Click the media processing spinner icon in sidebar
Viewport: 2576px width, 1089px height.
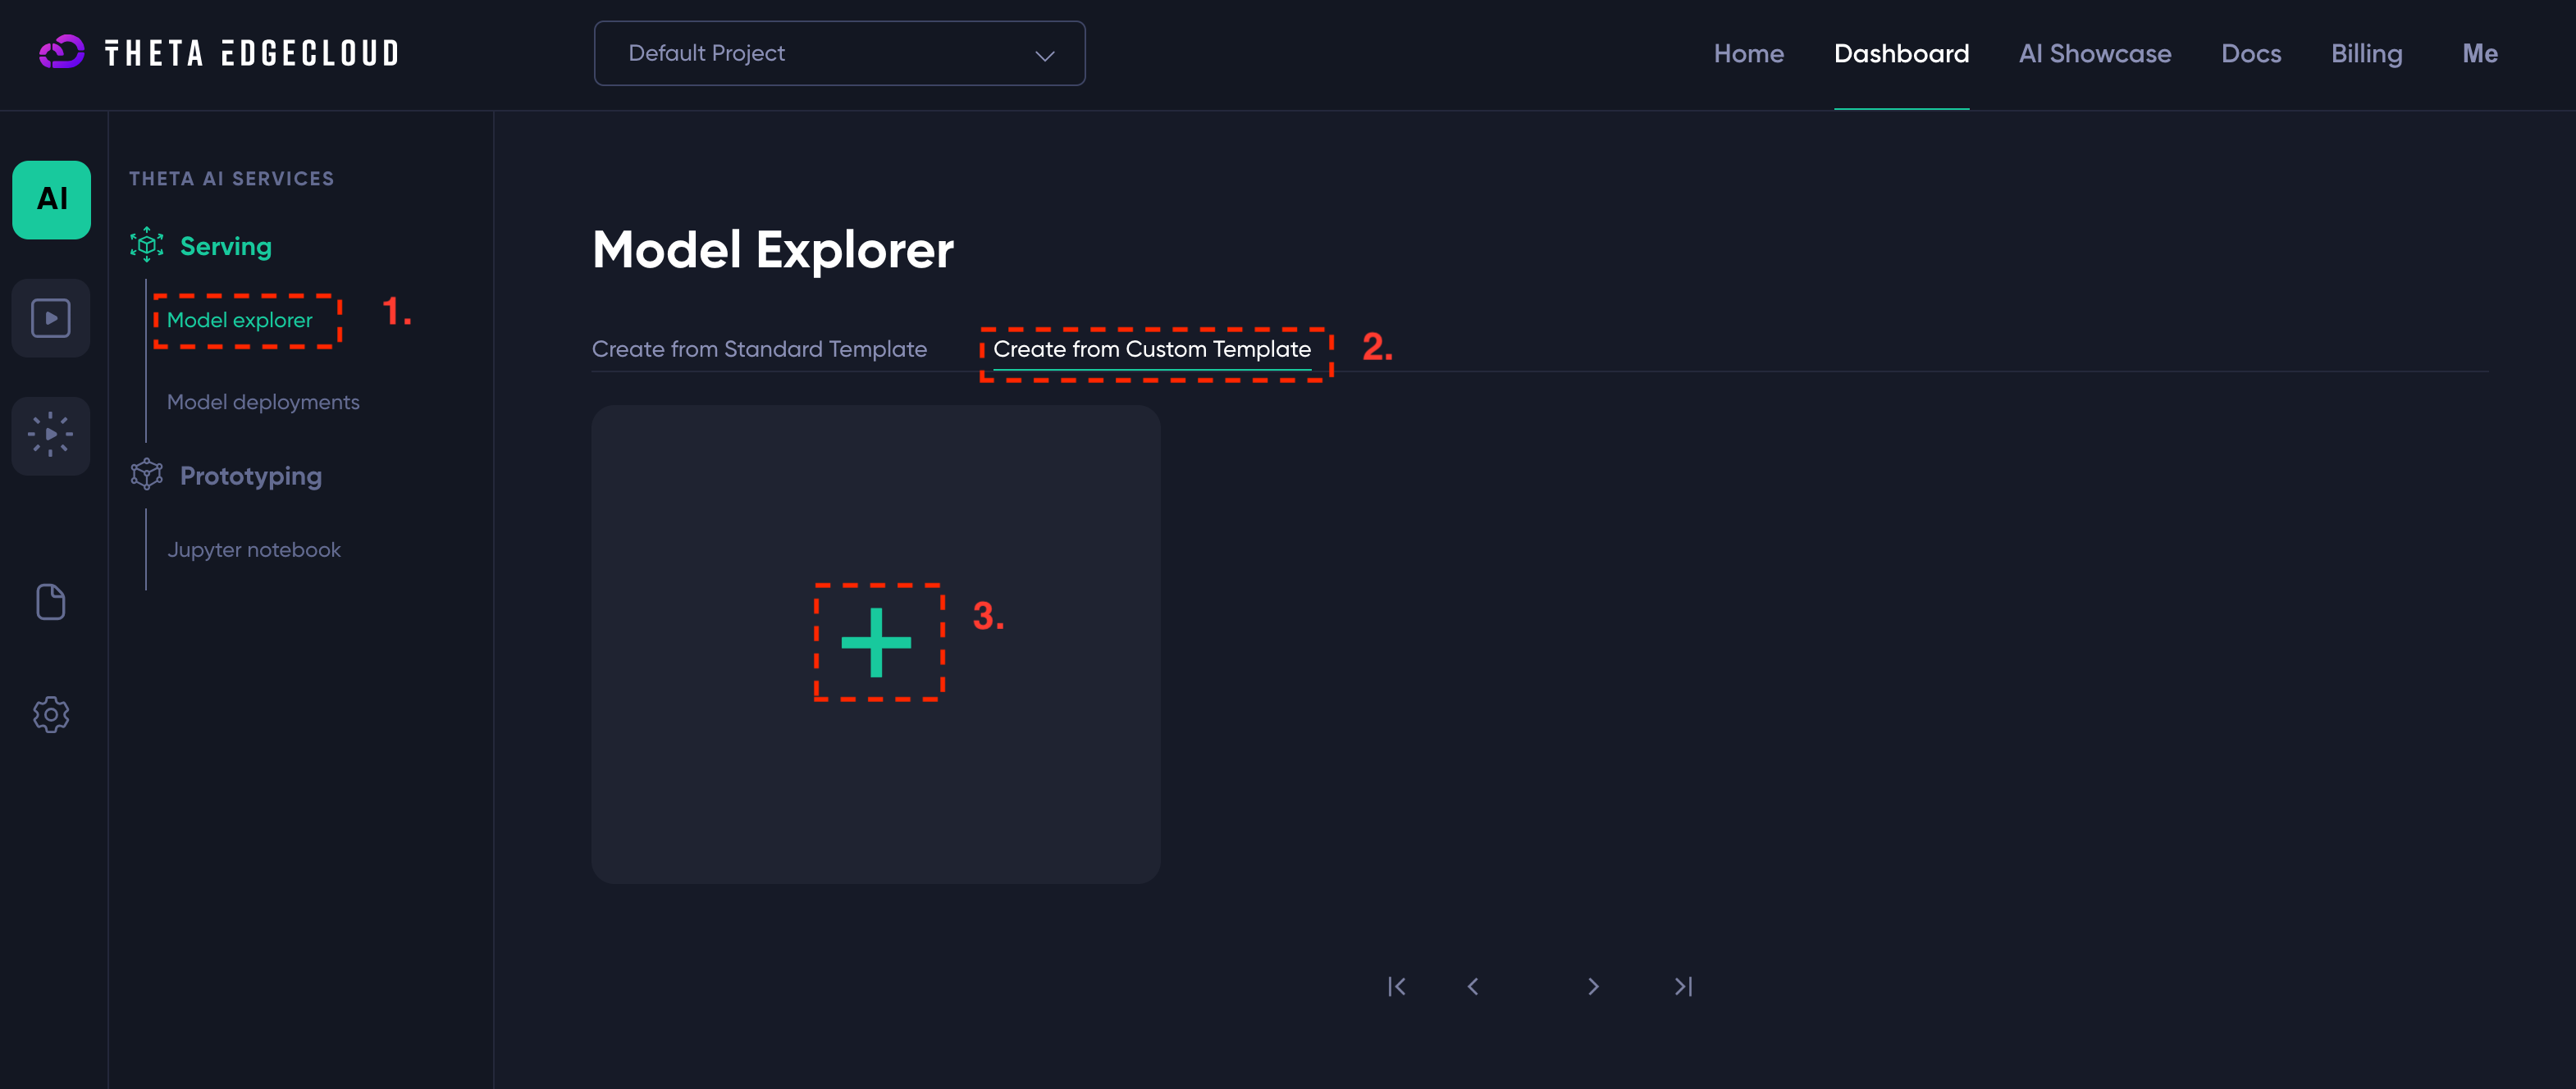[x=50, y=435]
